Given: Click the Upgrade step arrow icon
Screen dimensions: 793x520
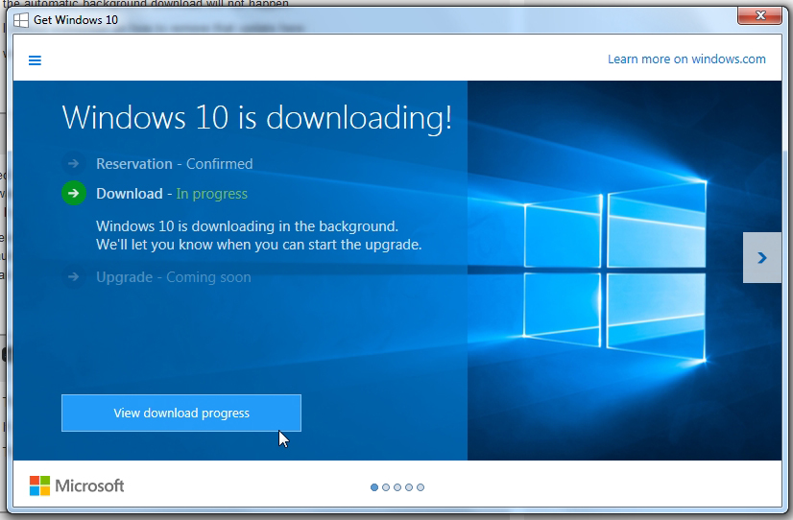Looking at the screenshot, I should pyautogui.click(x=74, y=276).
